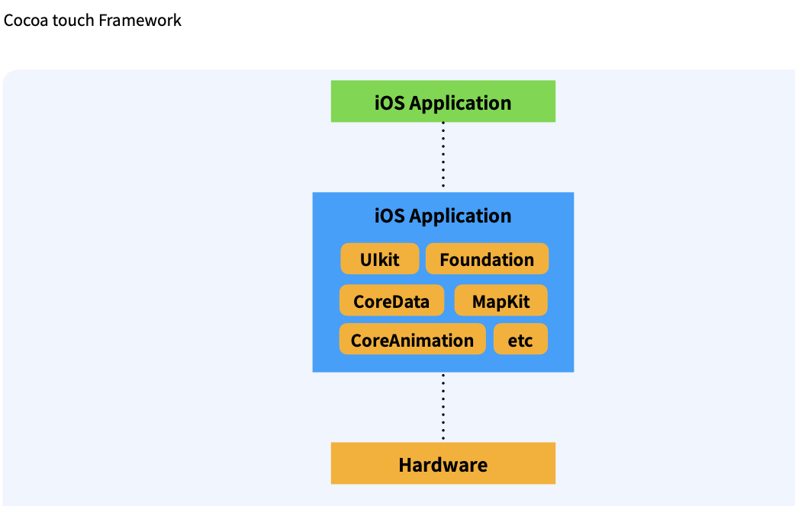Click the CoreData framework badge
This screenshot has height=506, width=795.
tap(391, 300)
